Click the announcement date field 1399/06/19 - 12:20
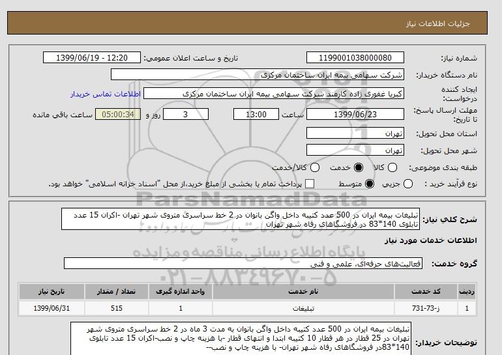 92,57
